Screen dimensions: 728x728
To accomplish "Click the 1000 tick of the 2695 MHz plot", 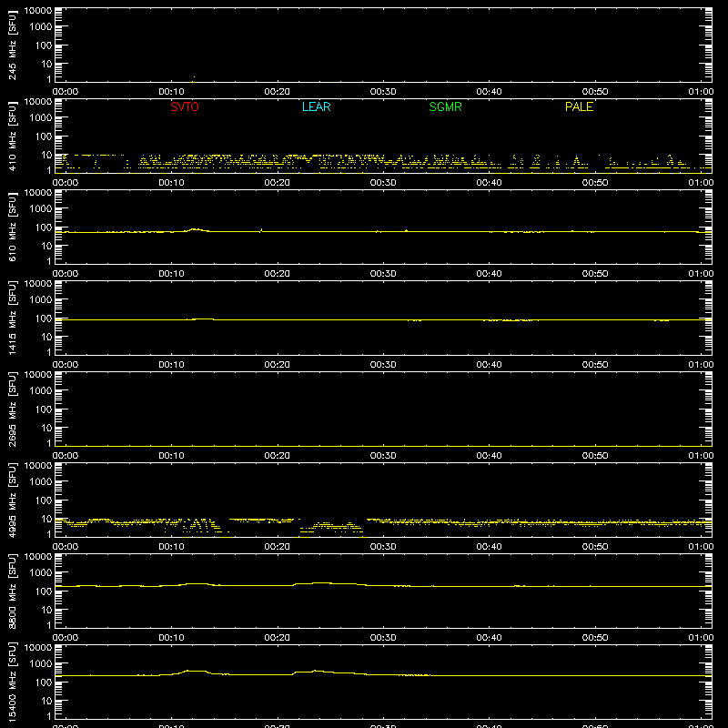I will [x=41, y=391].
